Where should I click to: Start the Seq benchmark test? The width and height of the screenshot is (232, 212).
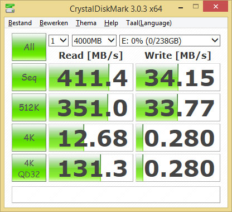click(x=29, y=77)
